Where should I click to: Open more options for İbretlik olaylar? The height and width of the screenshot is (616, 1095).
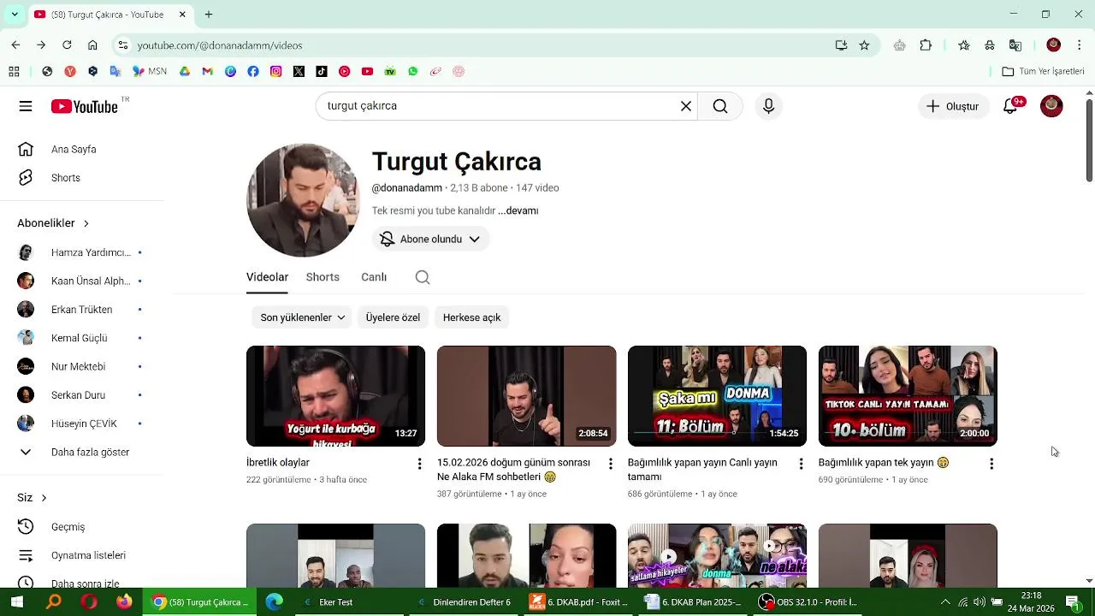419,464
